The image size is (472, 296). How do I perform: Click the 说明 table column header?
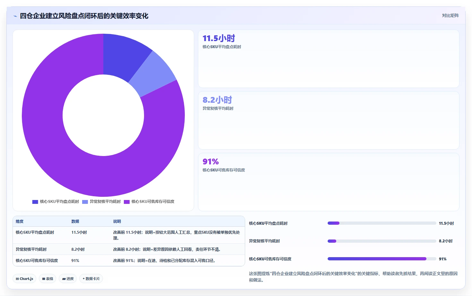pyautogui.click(x=117, y=222)
